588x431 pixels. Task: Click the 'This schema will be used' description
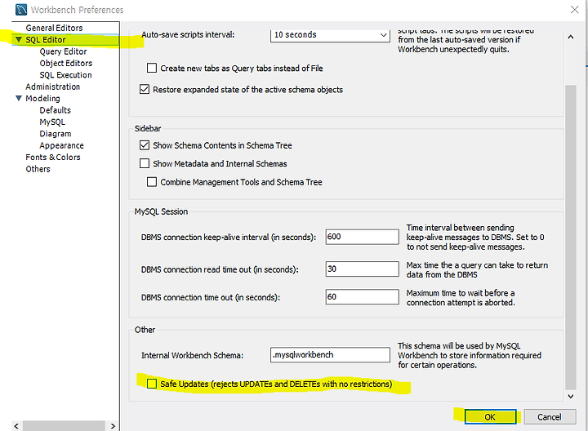(470, 355)
